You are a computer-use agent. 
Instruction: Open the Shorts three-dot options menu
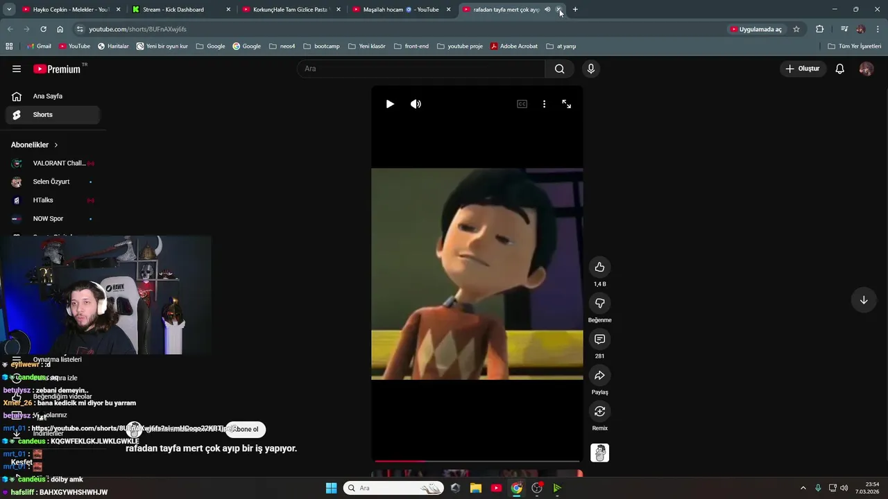[x=544, y=104]
